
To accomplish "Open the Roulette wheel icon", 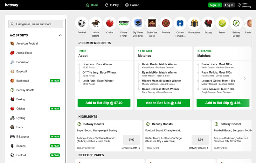I will (x=166, y=23).
